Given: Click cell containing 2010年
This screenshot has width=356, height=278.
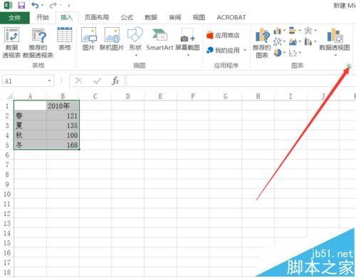Looking at the screenshot, I should (63, 105).
